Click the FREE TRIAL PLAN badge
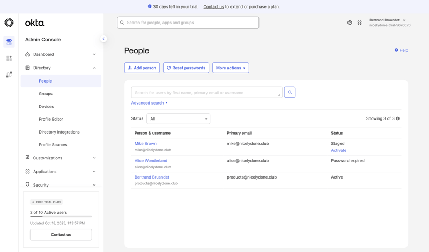This screenshot has height=252, width=429. click(x=47, y=202)
